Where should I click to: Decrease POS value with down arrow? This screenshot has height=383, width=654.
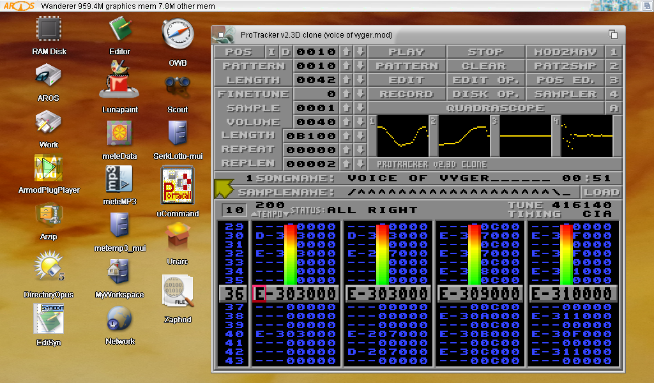coord(360,52)
